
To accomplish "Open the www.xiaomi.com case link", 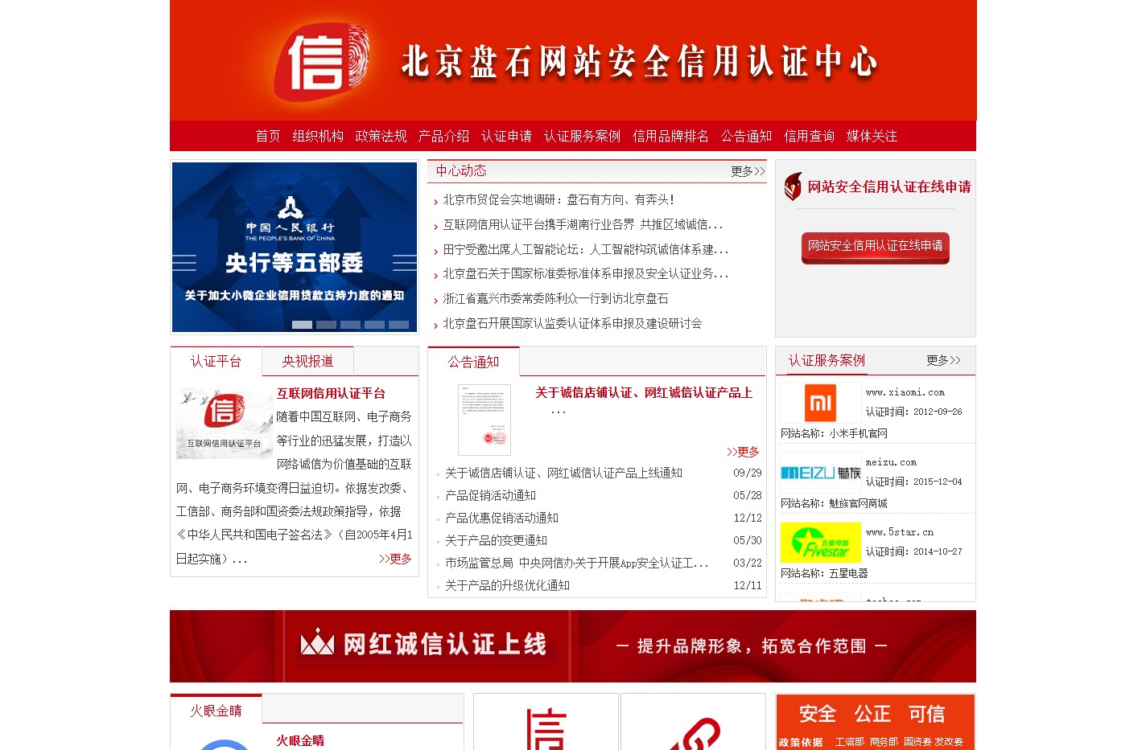I will [x=905, y=392].
